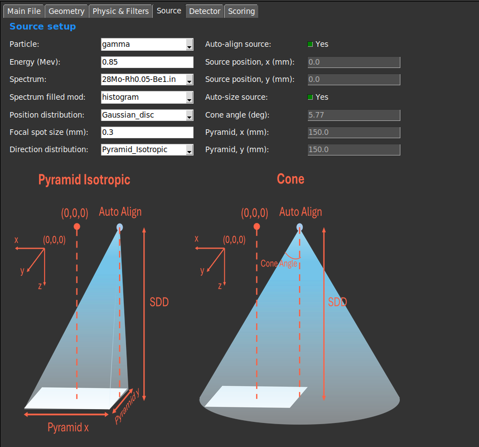Go to Physic & Filters tab
Viewport: 479px width, 447px height.
point(120,11)
